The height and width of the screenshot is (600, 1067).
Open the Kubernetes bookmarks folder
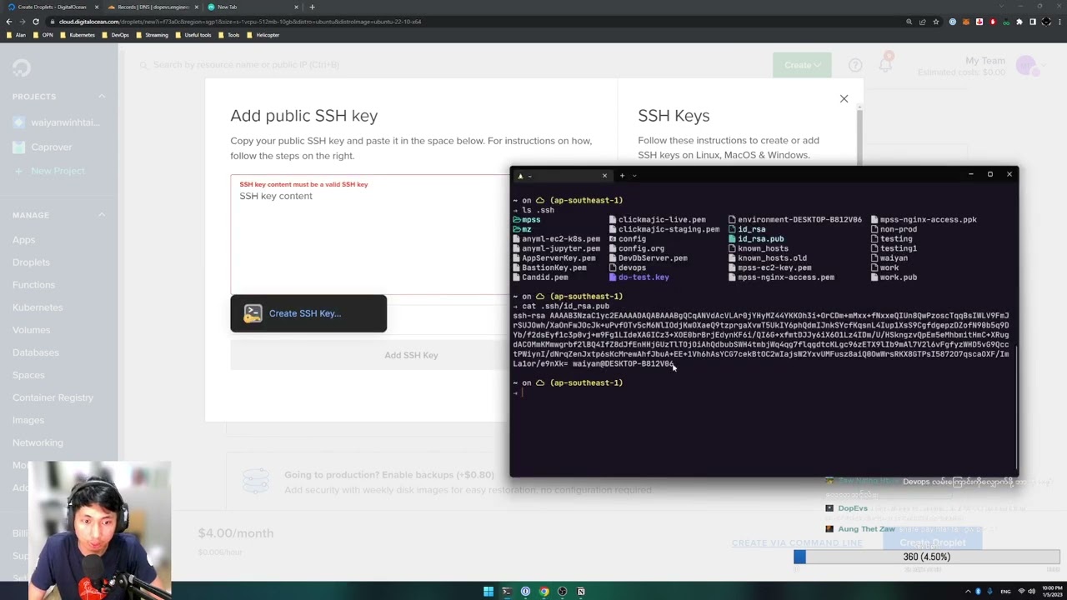[x=77, y=35]
